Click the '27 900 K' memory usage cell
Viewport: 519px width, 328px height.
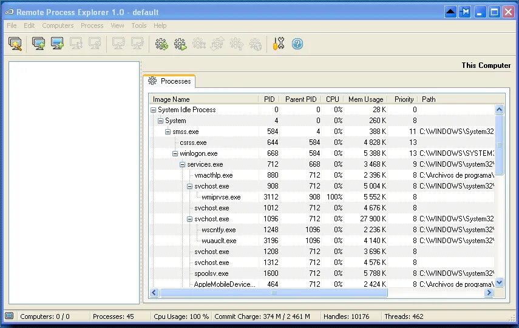373,219
